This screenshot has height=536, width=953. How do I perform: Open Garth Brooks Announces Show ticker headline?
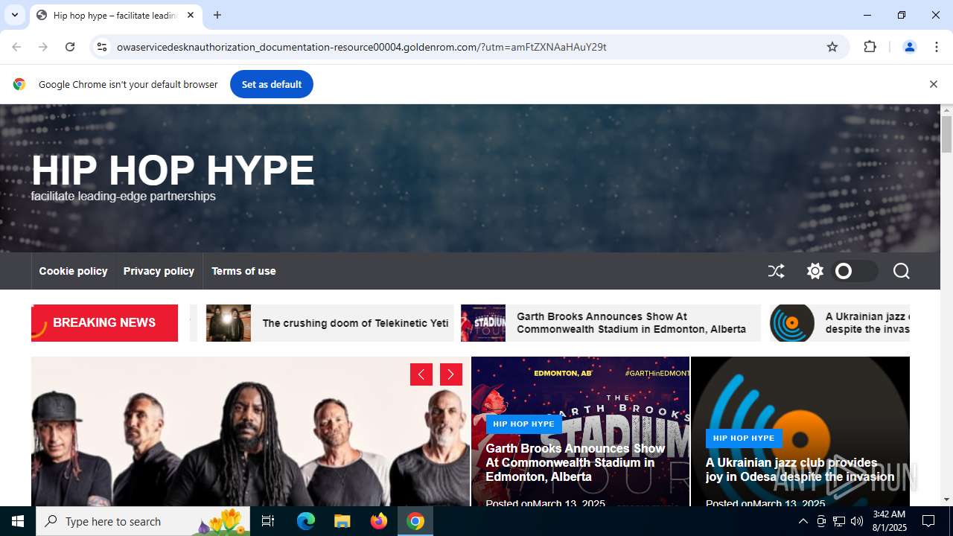pyautogui.click(x=631, y=323)
